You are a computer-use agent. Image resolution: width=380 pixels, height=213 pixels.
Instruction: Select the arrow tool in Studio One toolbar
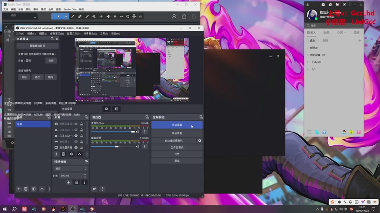tap(58, 17)
